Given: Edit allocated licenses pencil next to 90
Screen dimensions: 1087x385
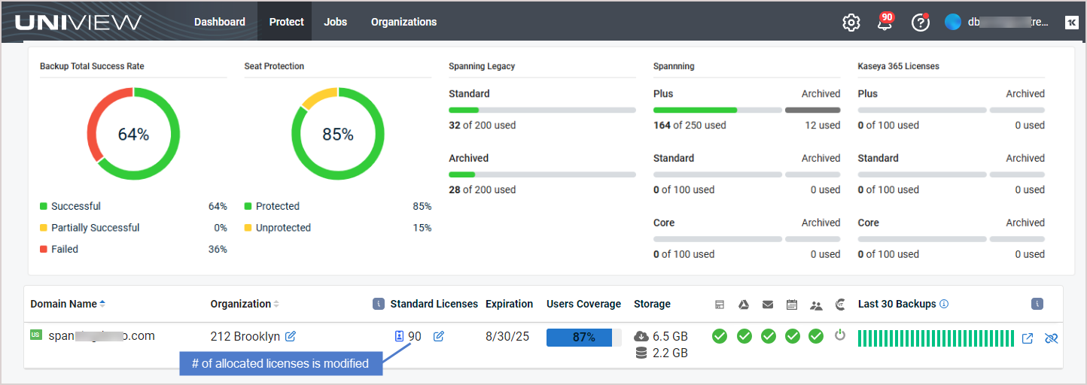Looking at the screenshot, I should 439,337.
